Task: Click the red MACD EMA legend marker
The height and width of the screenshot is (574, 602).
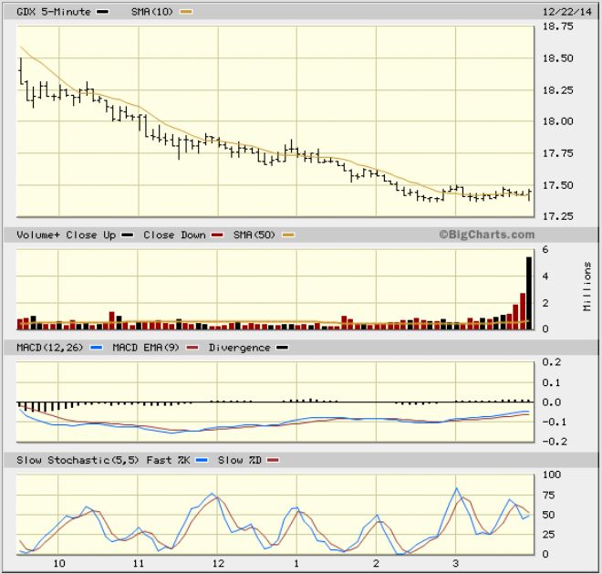Action: 192,348
